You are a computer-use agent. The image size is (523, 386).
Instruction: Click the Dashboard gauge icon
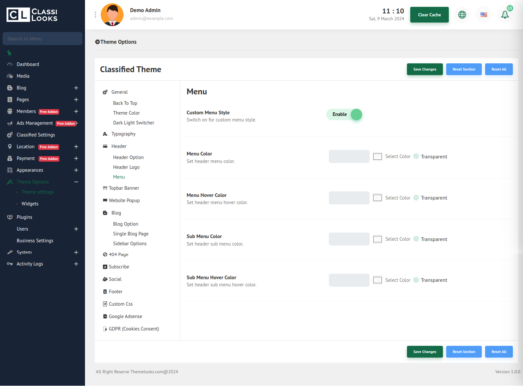(10, 65)
